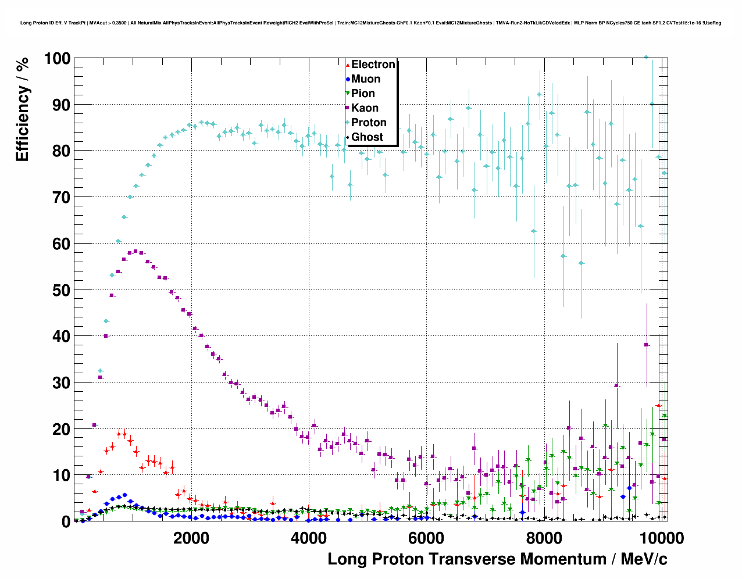Select the "Ghost" legend label text
Image resolution: width=742 pixels, height=579 pixels.
click(x=367, y=137)
